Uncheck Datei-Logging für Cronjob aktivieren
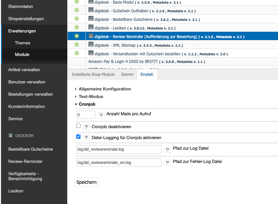Screen dimensions: 278x204 79,136
